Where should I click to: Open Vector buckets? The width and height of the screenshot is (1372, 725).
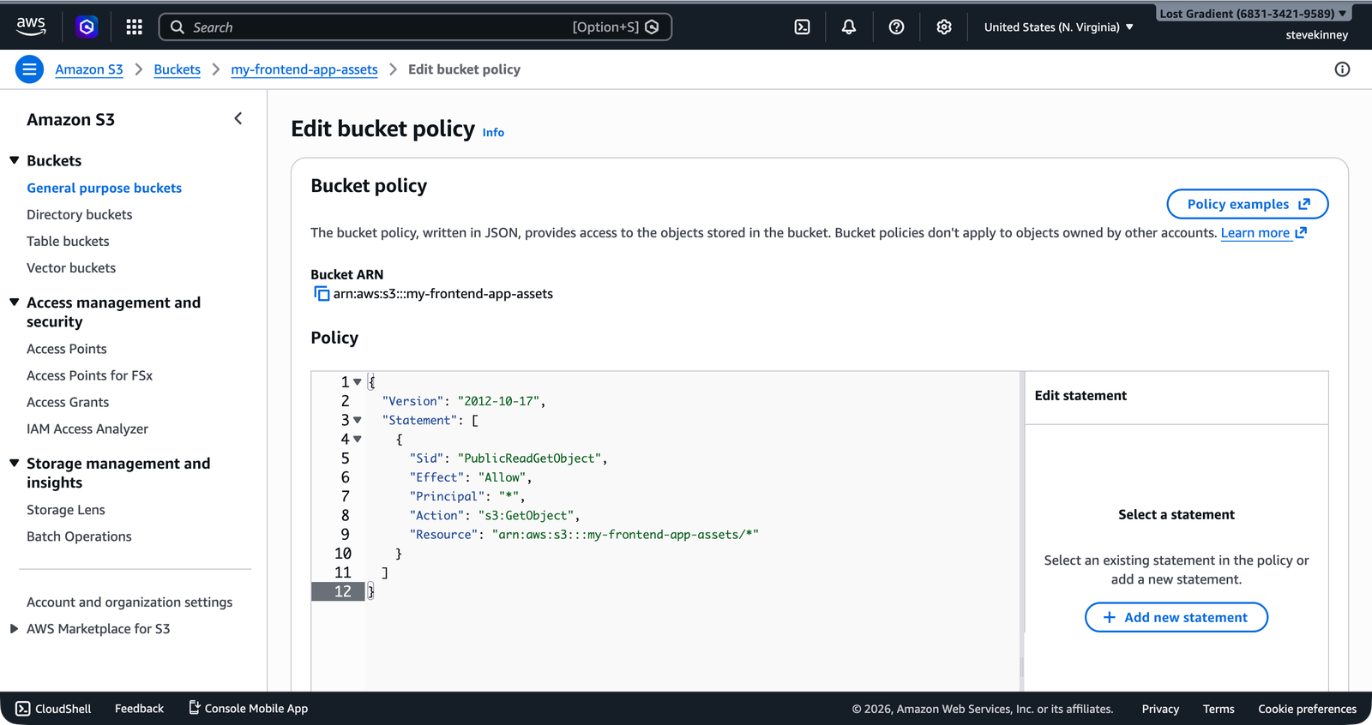point(71,267)
